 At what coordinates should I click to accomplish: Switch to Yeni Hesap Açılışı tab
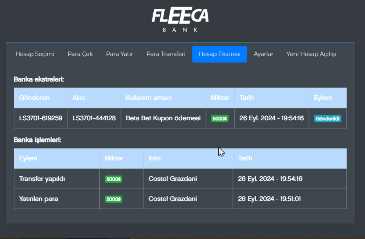tap(311, 54)
